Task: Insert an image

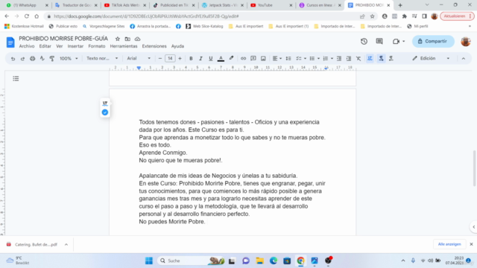Action: click(263, 58)
